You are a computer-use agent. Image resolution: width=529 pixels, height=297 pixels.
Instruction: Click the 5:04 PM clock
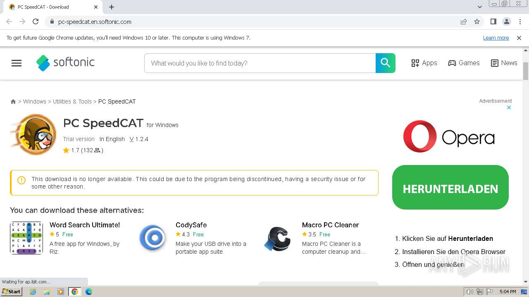pos(508,292)
